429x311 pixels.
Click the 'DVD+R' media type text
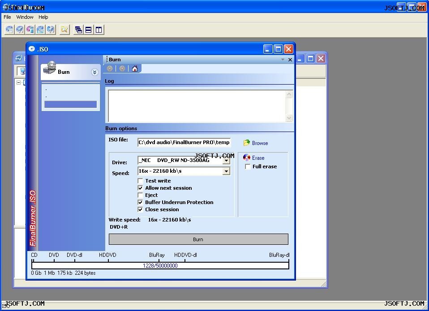coord(119,227)
